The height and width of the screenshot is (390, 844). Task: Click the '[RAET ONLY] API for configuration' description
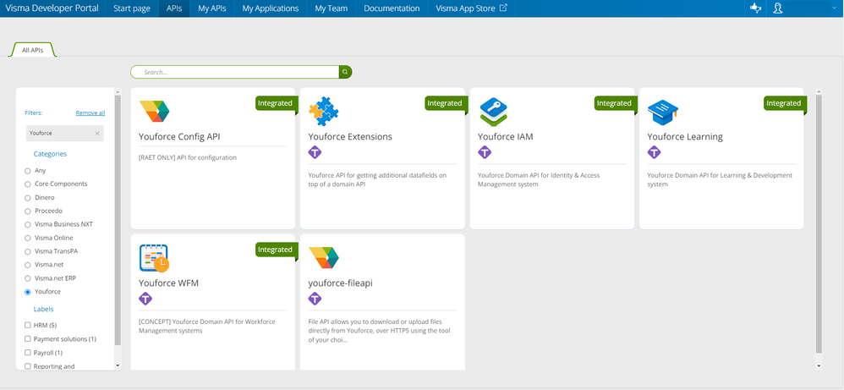pos(188,158)
